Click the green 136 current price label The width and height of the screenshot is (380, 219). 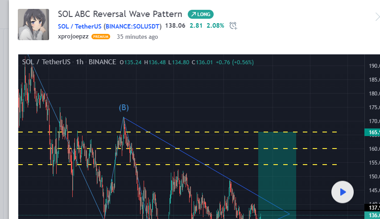point(372,215)
